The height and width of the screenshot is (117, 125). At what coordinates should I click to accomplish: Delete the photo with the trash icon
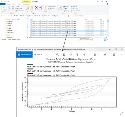coord(64,55)
